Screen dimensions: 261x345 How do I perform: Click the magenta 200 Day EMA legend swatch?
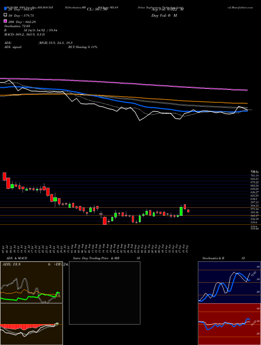[x=5, y=21]
